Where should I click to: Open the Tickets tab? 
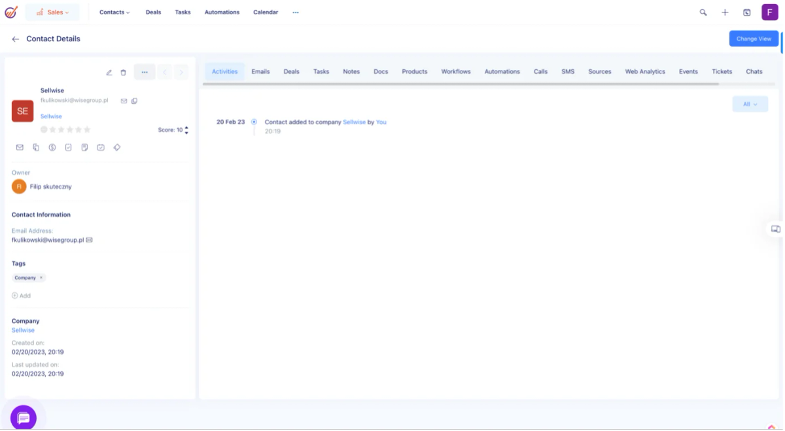pyautogui.click(x=722, y=71)
